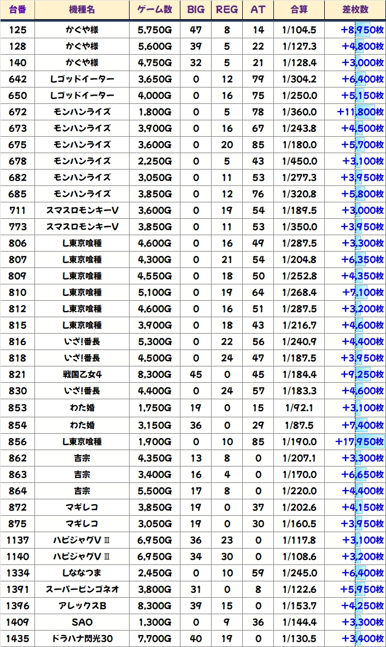Select machine number 1137
The height and width of the screenshot is (647, 386).
pos(17,540)
